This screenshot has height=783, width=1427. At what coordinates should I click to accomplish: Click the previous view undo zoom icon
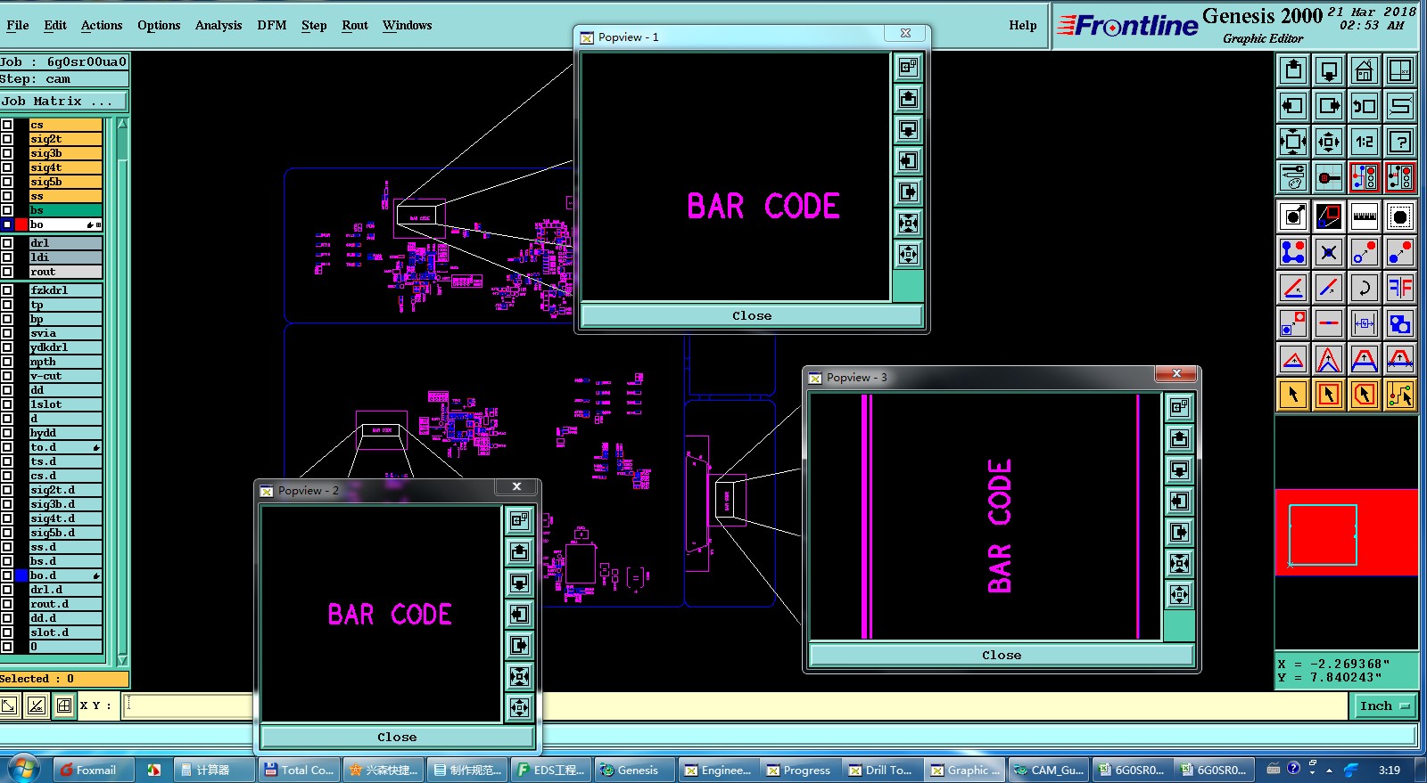(x=1365, y=106)
